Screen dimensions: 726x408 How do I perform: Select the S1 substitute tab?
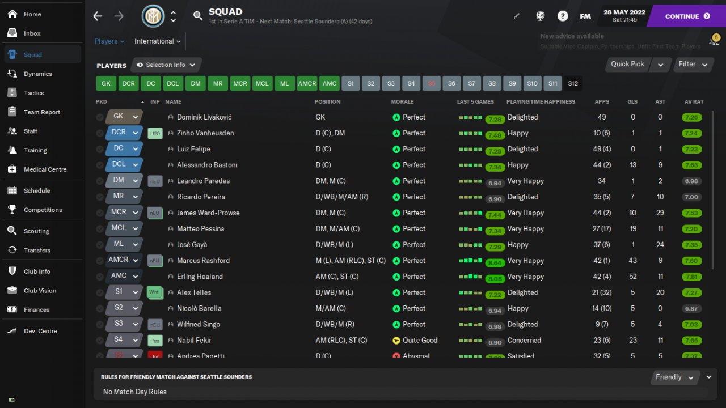click(351, 83)
